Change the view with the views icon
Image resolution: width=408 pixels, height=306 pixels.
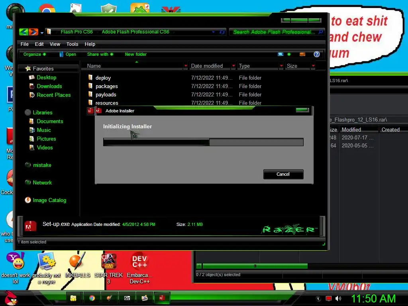280,54
